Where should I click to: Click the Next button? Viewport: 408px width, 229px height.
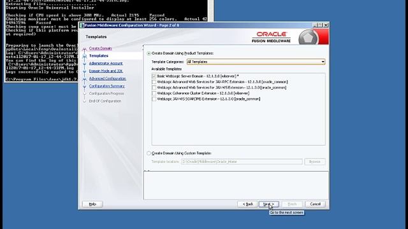coord(269,204)
